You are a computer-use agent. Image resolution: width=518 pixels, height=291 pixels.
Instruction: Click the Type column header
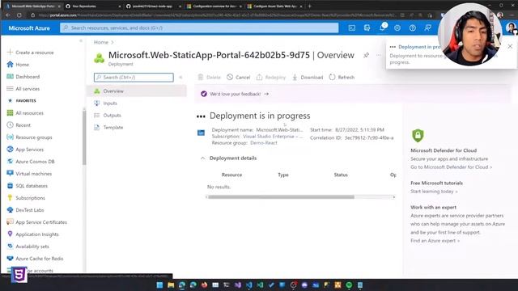click(283, 175)
